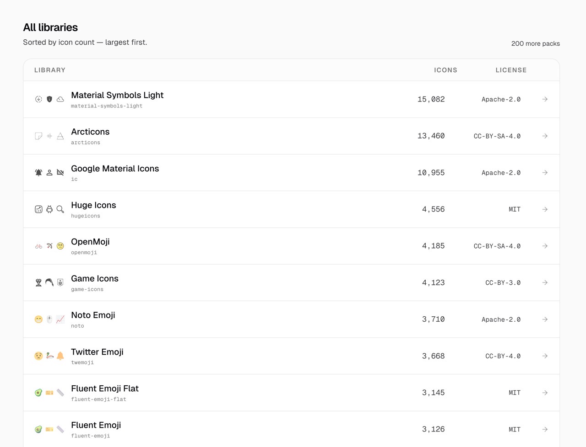The image size is (586, 447).
Task: Open Huge Icons using the row arrow
Action: [x=545, y=209]
